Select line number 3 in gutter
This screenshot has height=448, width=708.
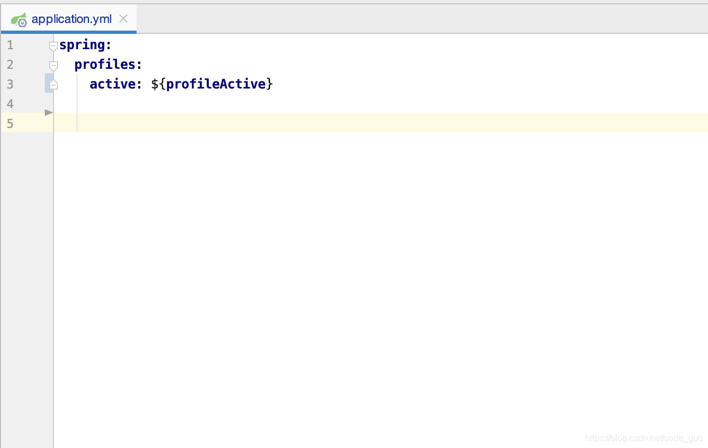10,84
